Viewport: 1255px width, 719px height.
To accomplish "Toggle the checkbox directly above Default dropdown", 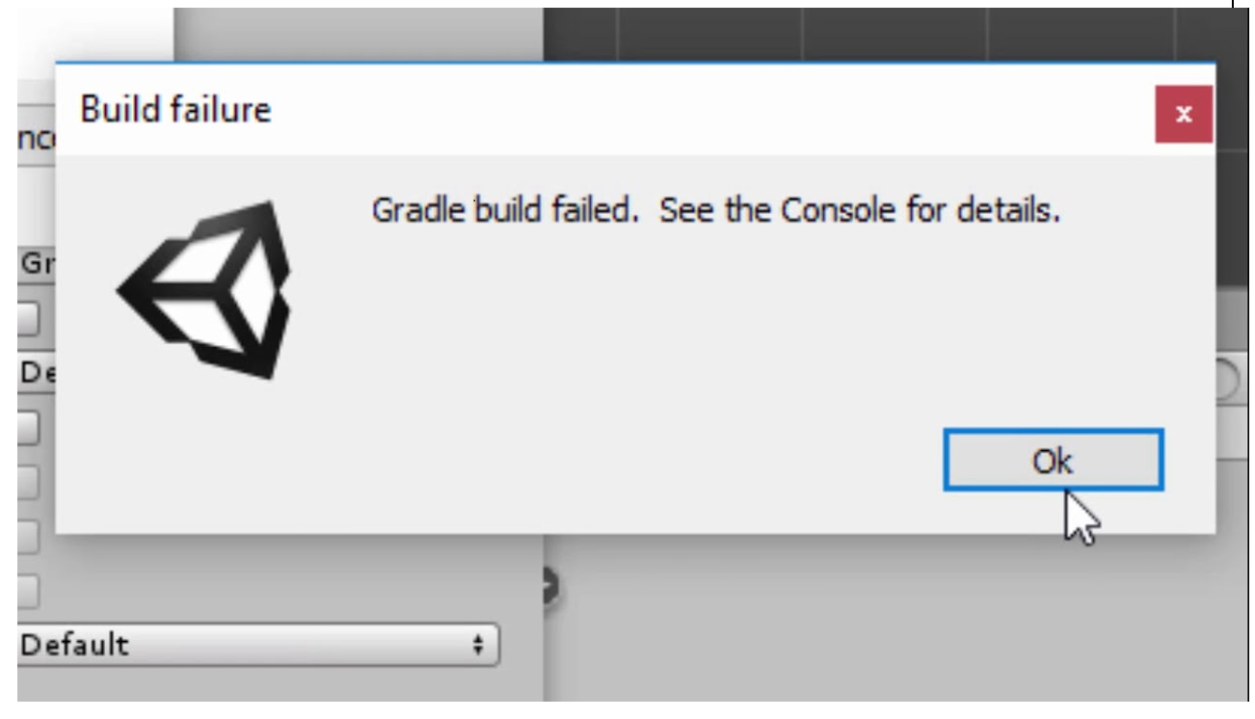I will coord(29,592).
